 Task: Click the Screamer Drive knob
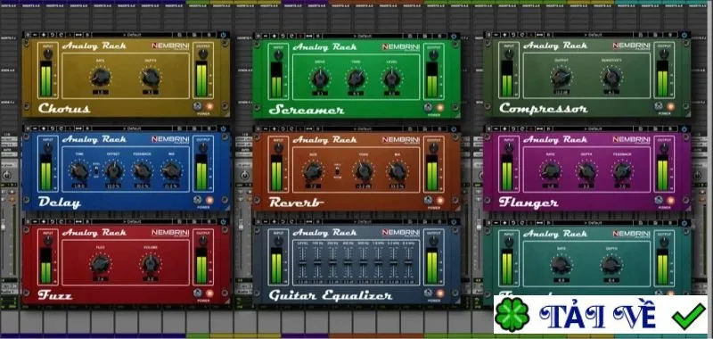pos(320,79)
